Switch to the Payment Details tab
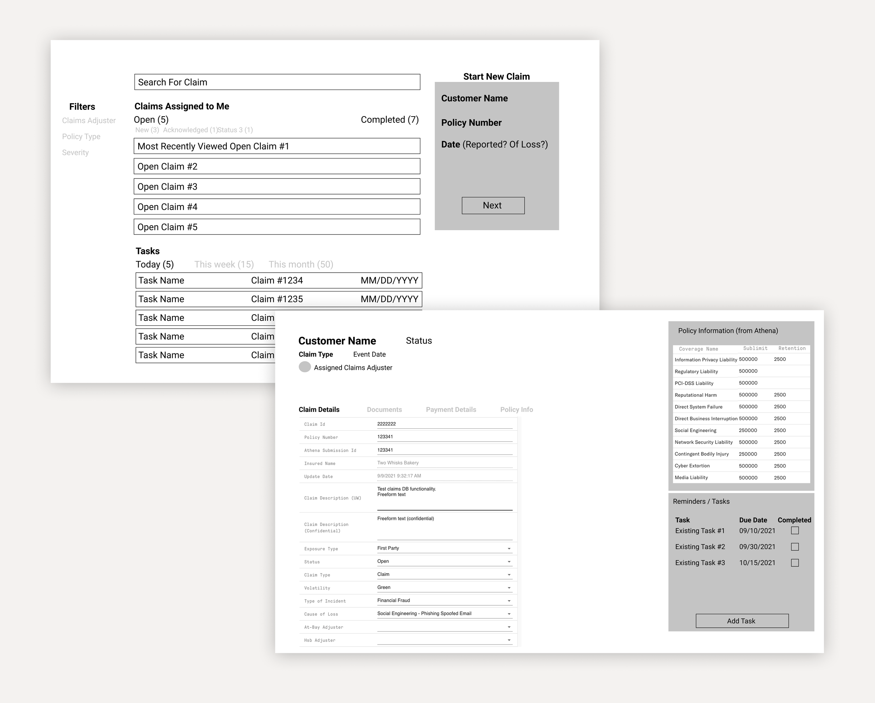The image size is (875, 703). (450, 409)
